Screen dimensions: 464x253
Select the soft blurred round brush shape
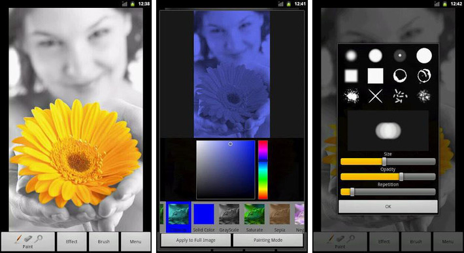tap(351, 56)
